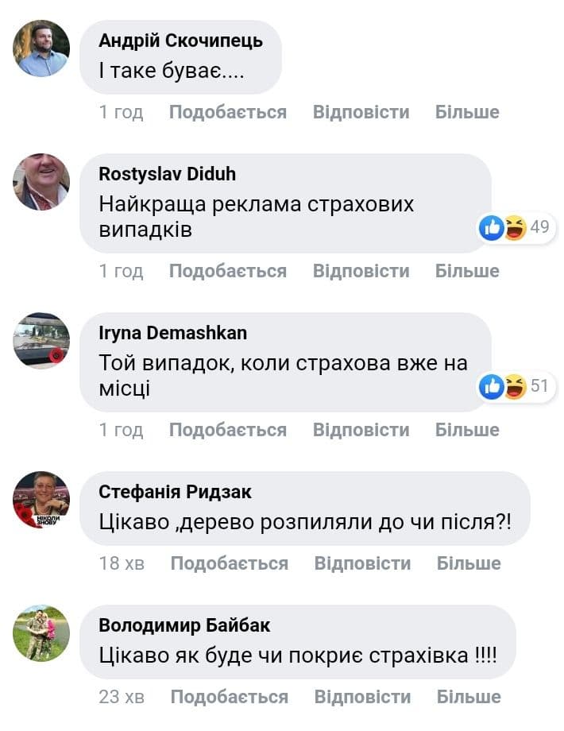This screenshot has width=564, height=731.
Task: Click the laughing emoji on the 49-reaction comment
Action: coord(515,227)
